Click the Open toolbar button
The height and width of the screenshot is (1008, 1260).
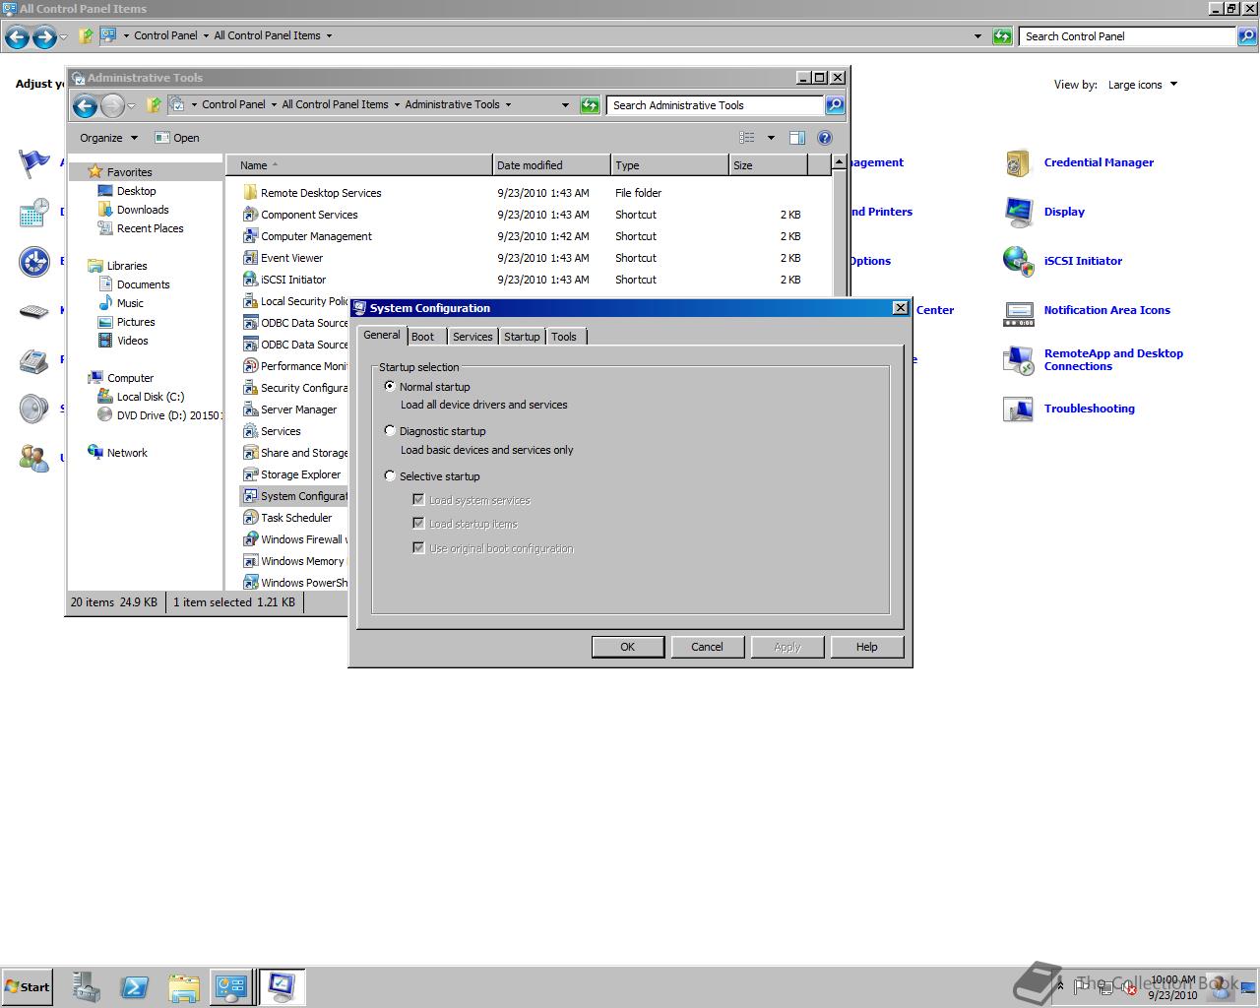coord(177,138)
